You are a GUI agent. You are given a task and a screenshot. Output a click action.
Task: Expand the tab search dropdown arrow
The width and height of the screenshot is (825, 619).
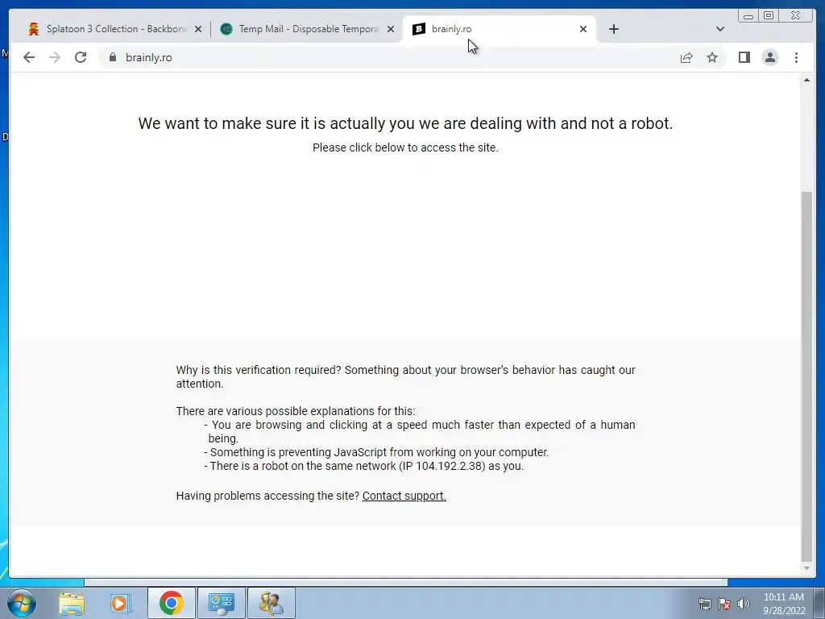[720, 29]
